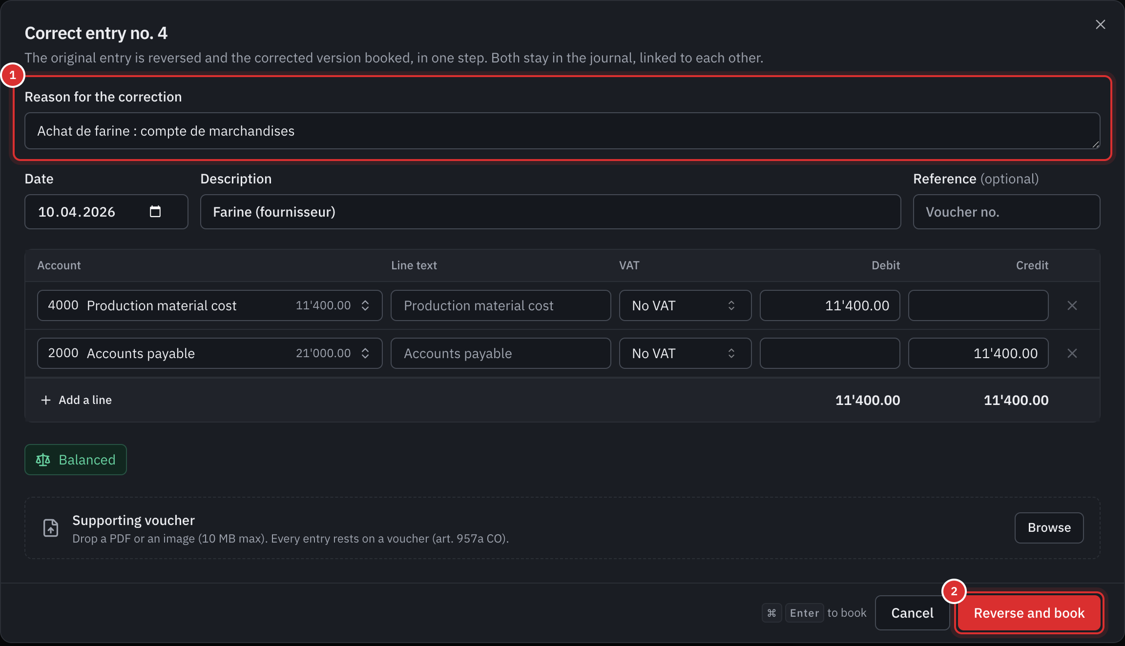Image resolution: width=1125 pixels, height=646 pixels.
Task: Click the Balanced status label
Action: 87,460
